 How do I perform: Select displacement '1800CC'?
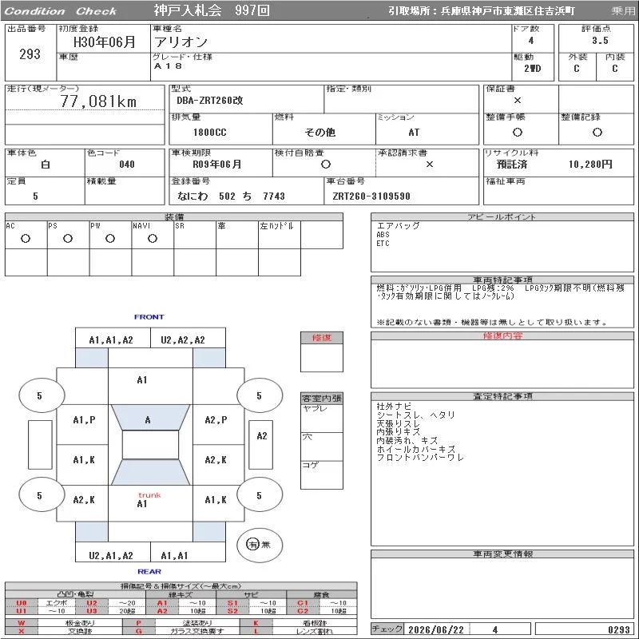coord(209,132)
